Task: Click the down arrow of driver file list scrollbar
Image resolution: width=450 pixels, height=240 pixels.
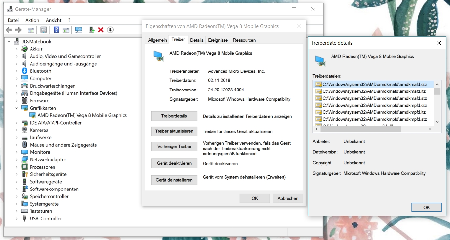Action: tap(437, 122)
